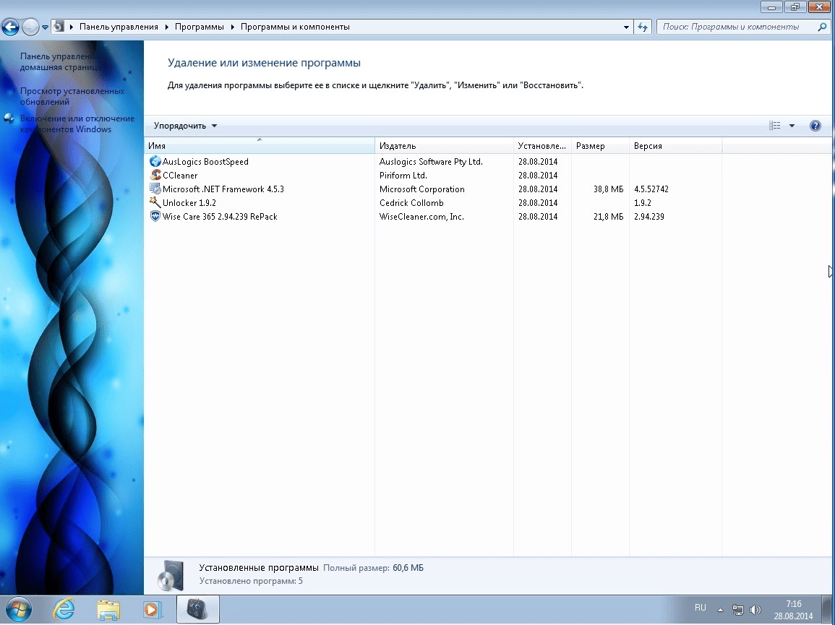Select Microsoft .NET Framework 4.5.3 entry
This screenshot has width=835, height=625.
coord(223,189)
